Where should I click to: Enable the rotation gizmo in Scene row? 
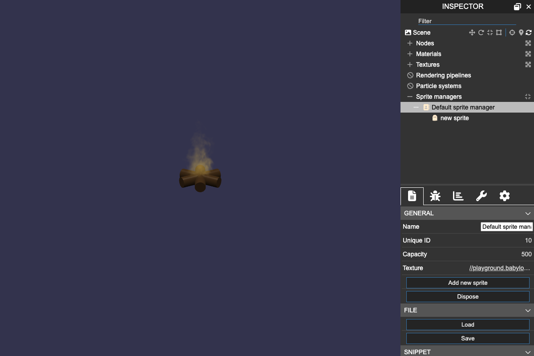click(481, 32)
